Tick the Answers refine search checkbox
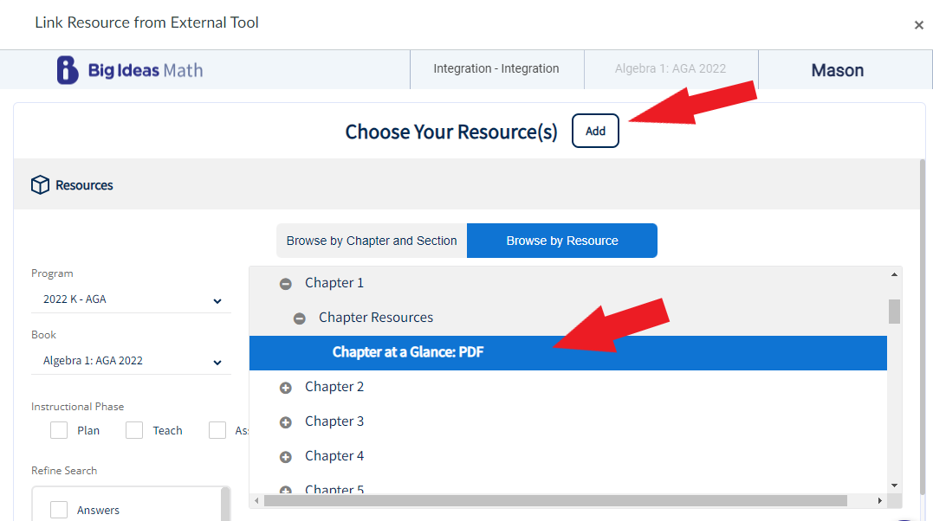Screen dimensions: 933x521 click(59, 510)
